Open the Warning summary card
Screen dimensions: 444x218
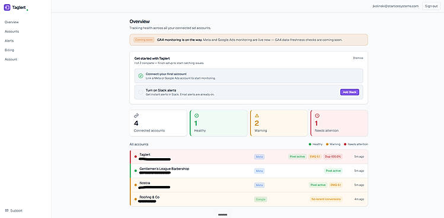279,123
